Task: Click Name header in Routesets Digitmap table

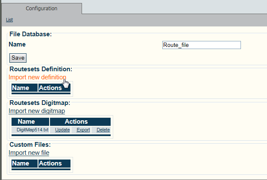Action: pos(26,122)
